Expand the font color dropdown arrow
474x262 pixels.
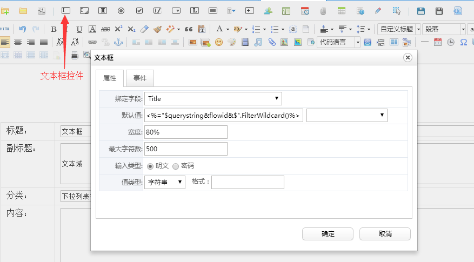click(228, 30)
